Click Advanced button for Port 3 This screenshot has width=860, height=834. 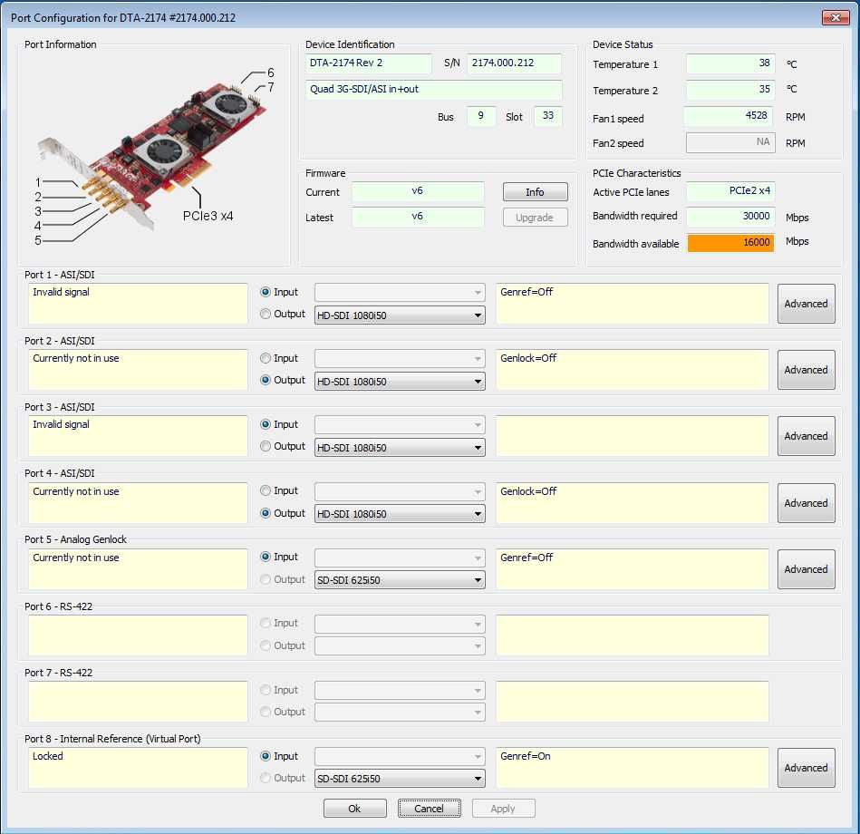[x=807, y=436]
